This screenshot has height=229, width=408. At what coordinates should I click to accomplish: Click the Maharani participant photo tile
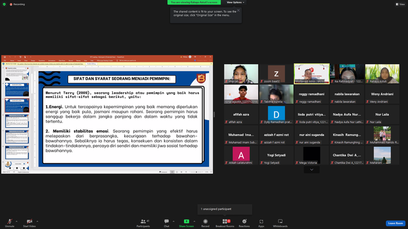pyautogui.click(x=382, y=155)
